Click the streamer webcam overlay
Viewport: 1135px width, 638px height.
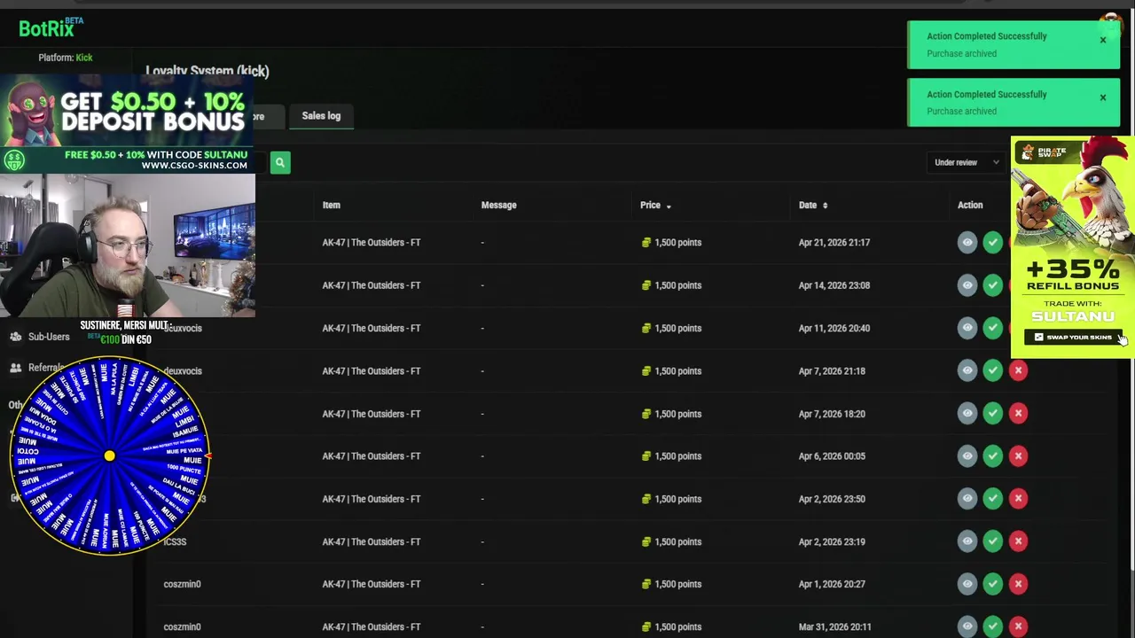point(128,245)
